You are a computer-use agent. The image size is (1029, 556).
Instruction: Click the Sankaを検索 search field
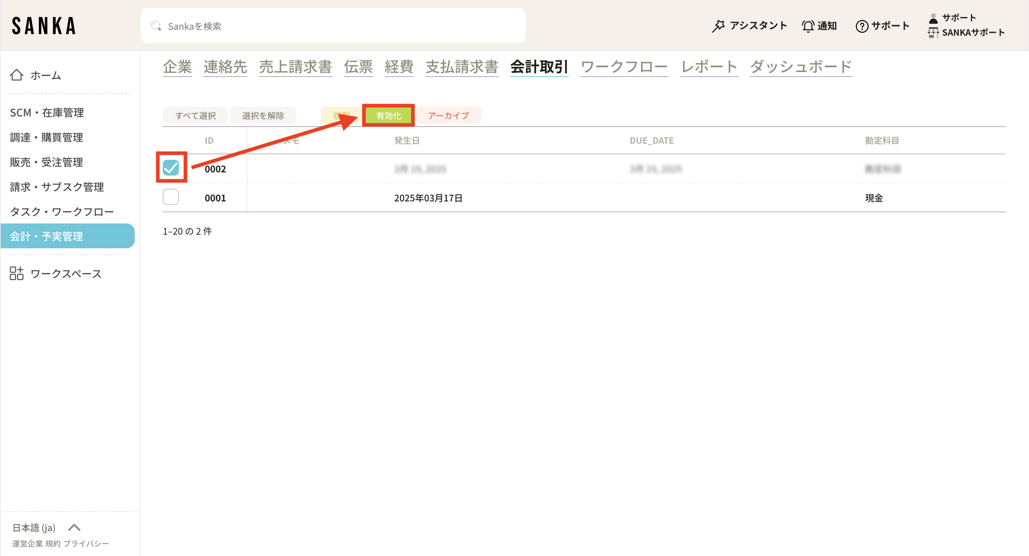click(333, 26)
